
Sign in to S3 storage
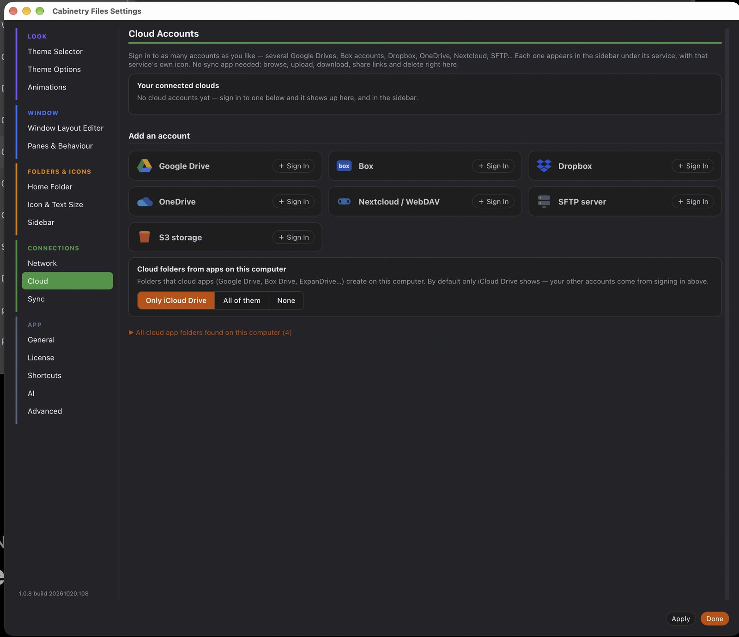click(294, 237)
